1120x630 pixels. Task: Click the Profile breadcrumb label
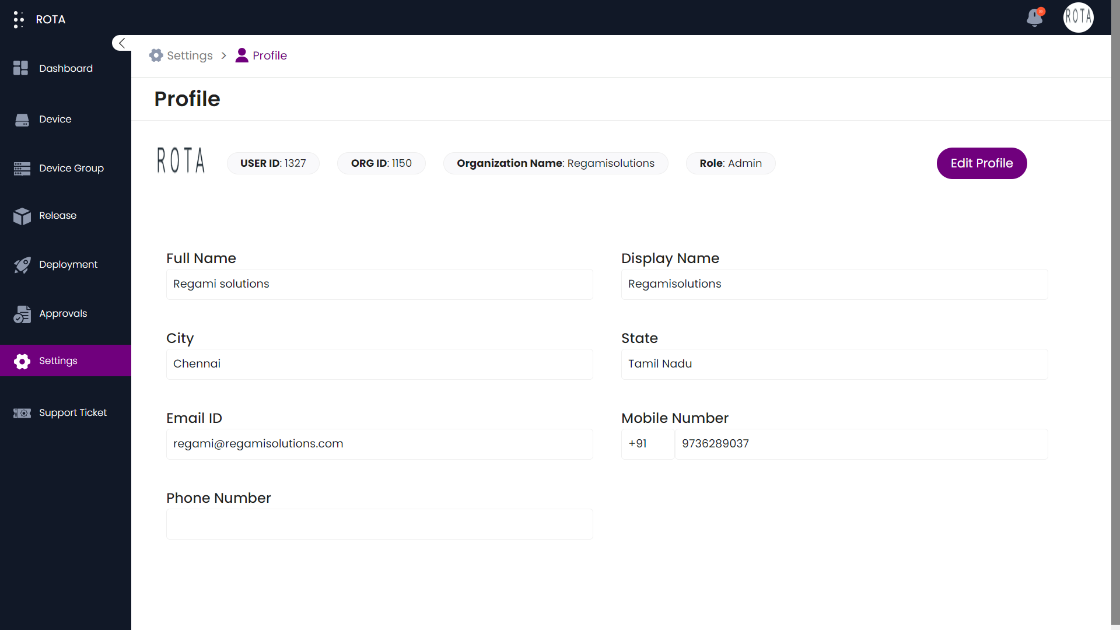pos(269,55)
